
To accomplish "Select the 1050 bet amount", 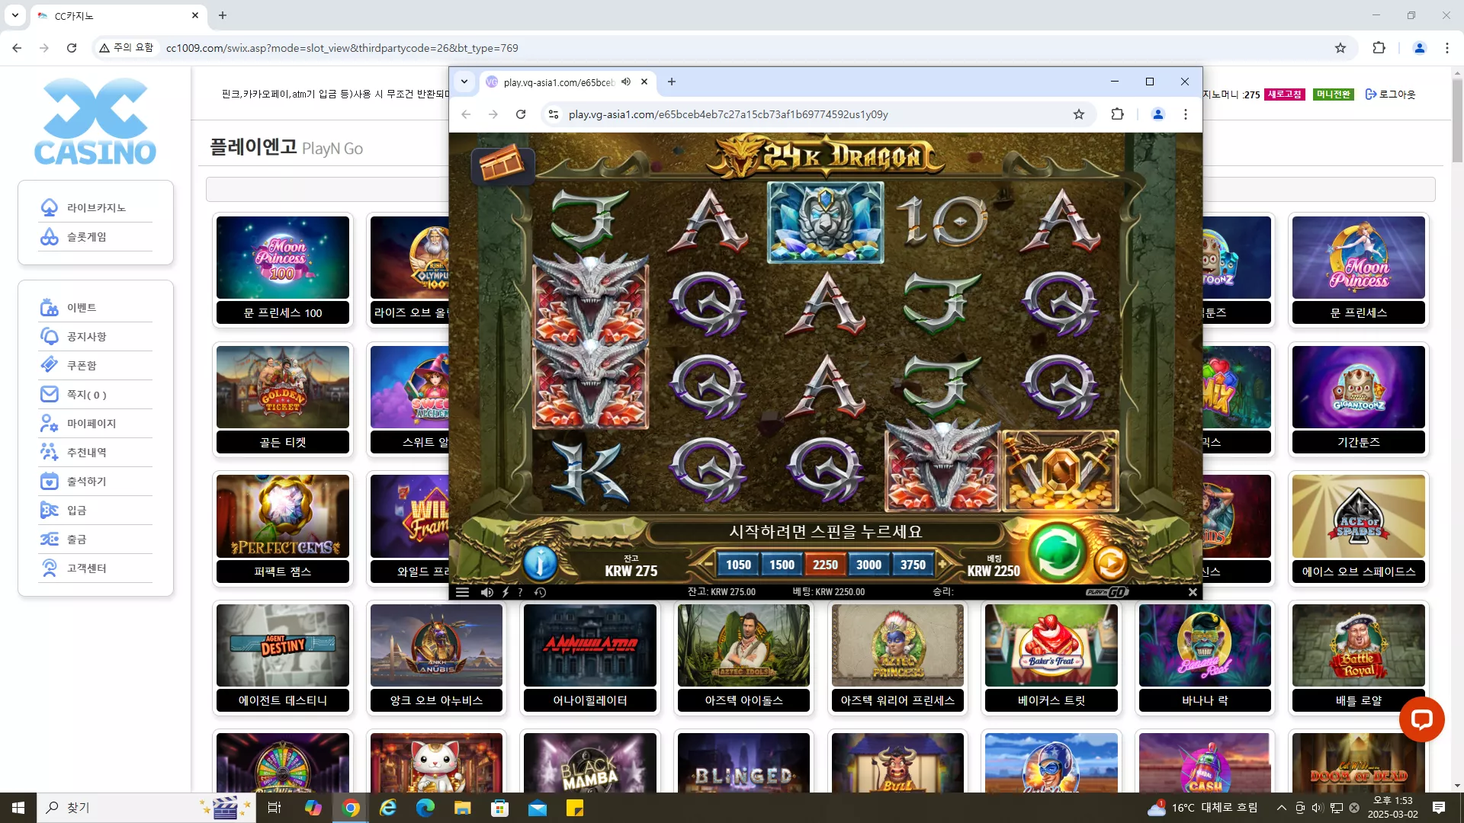I will point(738,565).
